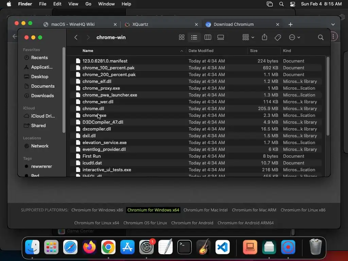
Task: Close the Download Chromium tab
Action: [x=277, y=24]
